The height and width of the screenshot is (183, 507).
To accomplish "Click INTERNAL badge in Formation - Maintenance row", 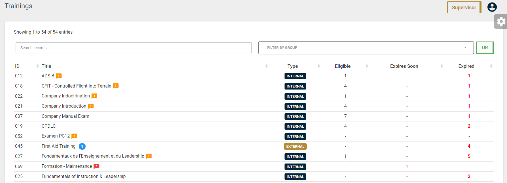I will click(295, 167).
